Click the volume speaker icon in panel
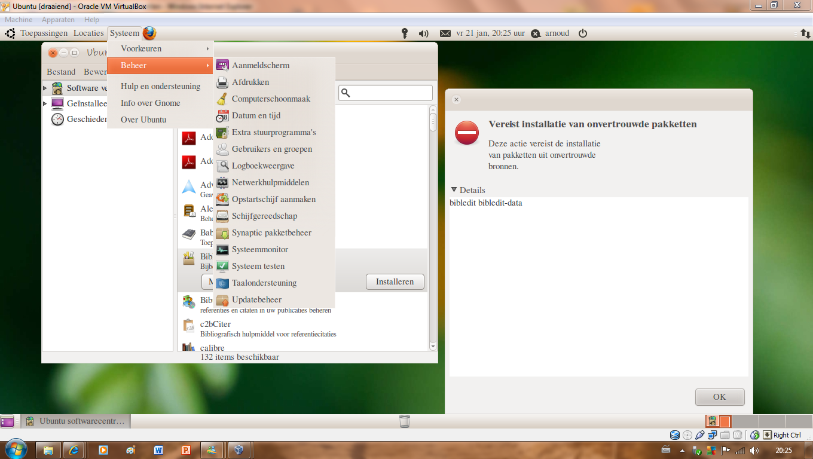The height and width of the screenshot is (459, 813). (424, 33)
